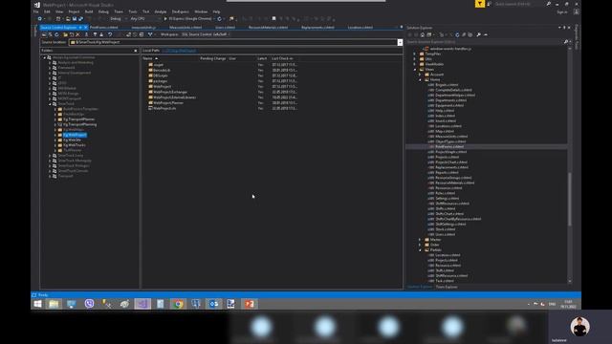Collapse the Home folder in Solution Explorer

coord(421,79)
